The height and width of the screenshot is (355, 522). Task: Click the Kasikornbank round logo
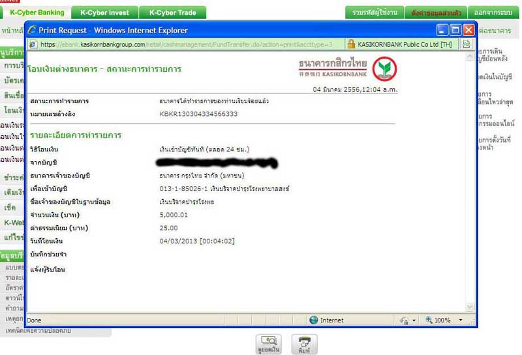click(x=384, y=69)
